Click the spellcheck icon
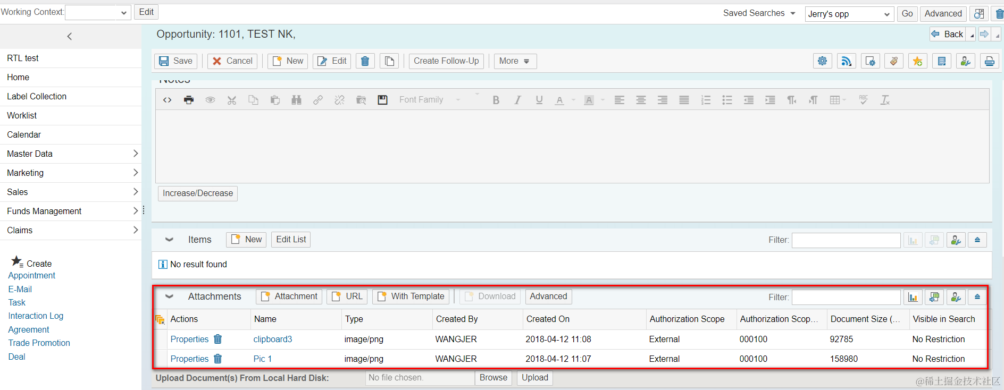The width and height of the screenshot is (1004, 390). [x=864, y=100]
